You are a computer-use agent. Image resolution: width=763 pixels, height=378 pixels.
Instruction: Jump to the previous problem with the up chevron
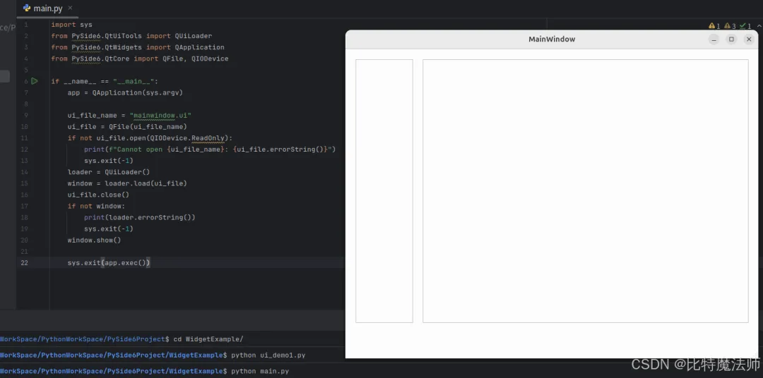tap(759, 26)
